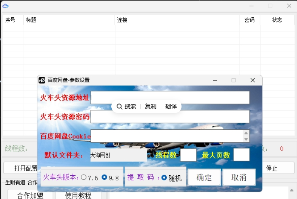Click Cookie field scroll down arrow
Screen dimensions: 297x199
pyautogui.click(x=246, y=139)
